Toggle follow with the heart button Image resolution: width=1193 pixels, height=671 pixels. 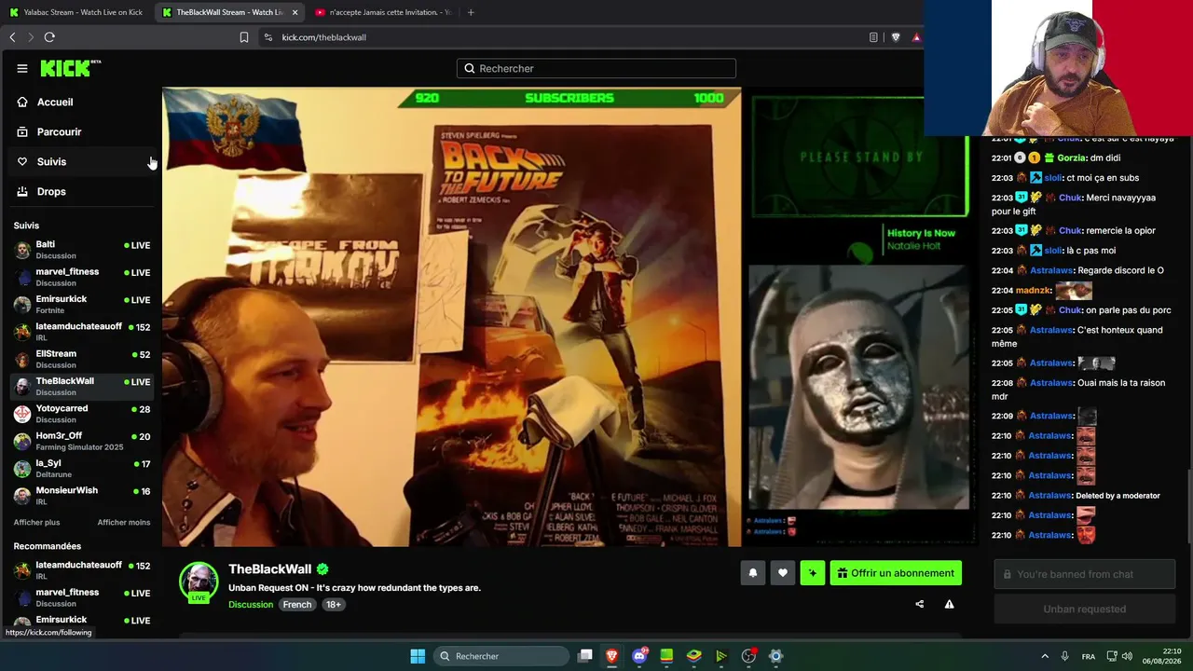coord(783,573)
